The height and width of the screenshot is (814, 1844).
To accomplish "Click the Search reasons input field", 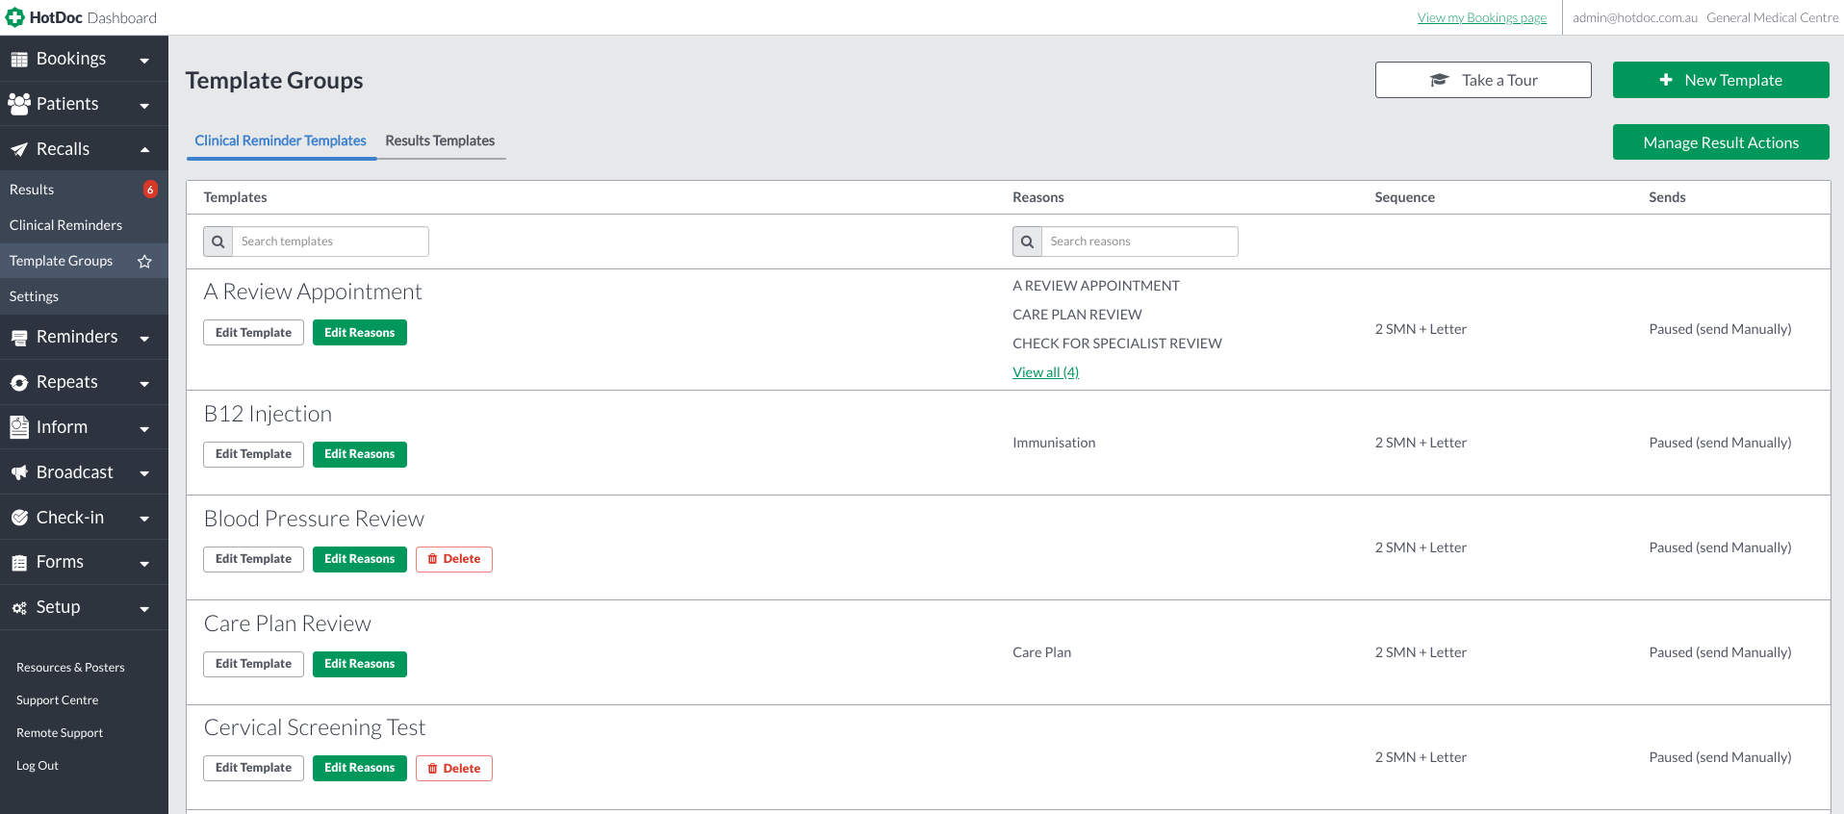I will pos(1140,242).
